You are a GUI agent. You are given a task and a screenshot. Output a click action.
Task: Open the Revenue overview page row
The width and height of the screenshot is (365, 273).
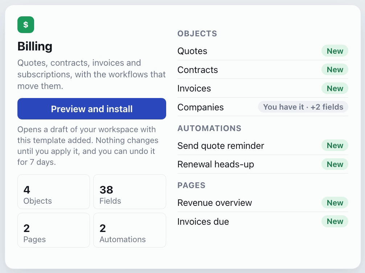click(263, 203)
